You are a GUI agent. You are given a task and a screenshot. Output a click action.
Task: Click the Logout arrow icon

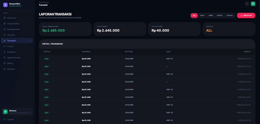(x=4, y=119)
